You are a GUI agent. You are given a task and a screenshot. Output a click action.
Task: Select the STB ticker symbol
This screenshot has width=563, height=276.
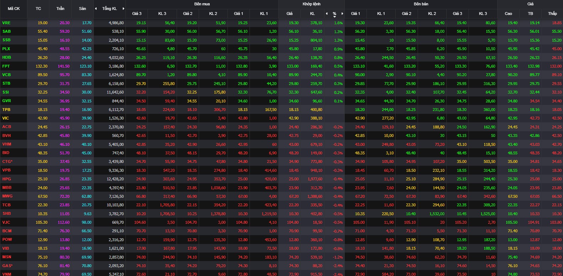click(x=6, y=83)
